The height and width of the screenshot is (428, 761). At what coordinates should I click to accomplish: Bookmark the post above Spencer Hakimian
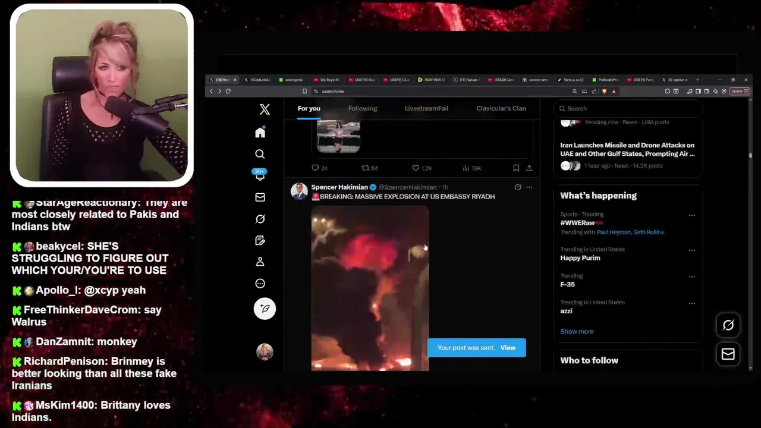pyautogui.click(x=516, y=168)
